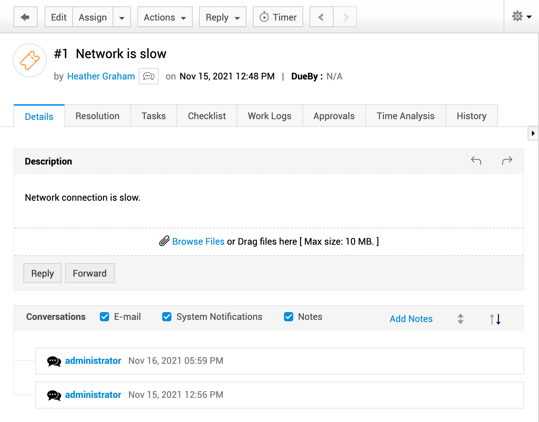The height and width of the screenshot is (422, 539).
Task: Click the conversation sort order icon
Action: [x=495, y=319]
